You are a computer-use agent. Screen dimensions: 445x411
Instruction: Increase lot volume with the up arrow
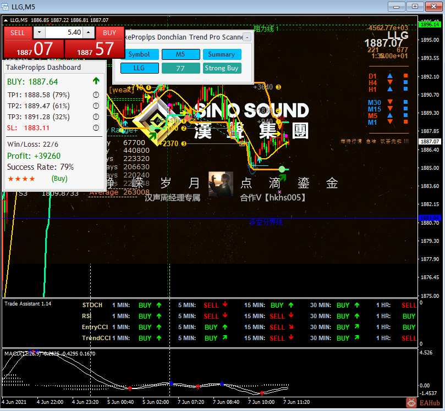pos(89,32)
